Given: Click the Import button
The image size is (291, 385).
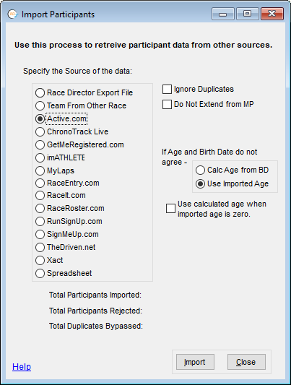Looking at the screenshot, I should pyautogui.click(x=195, y=362).
